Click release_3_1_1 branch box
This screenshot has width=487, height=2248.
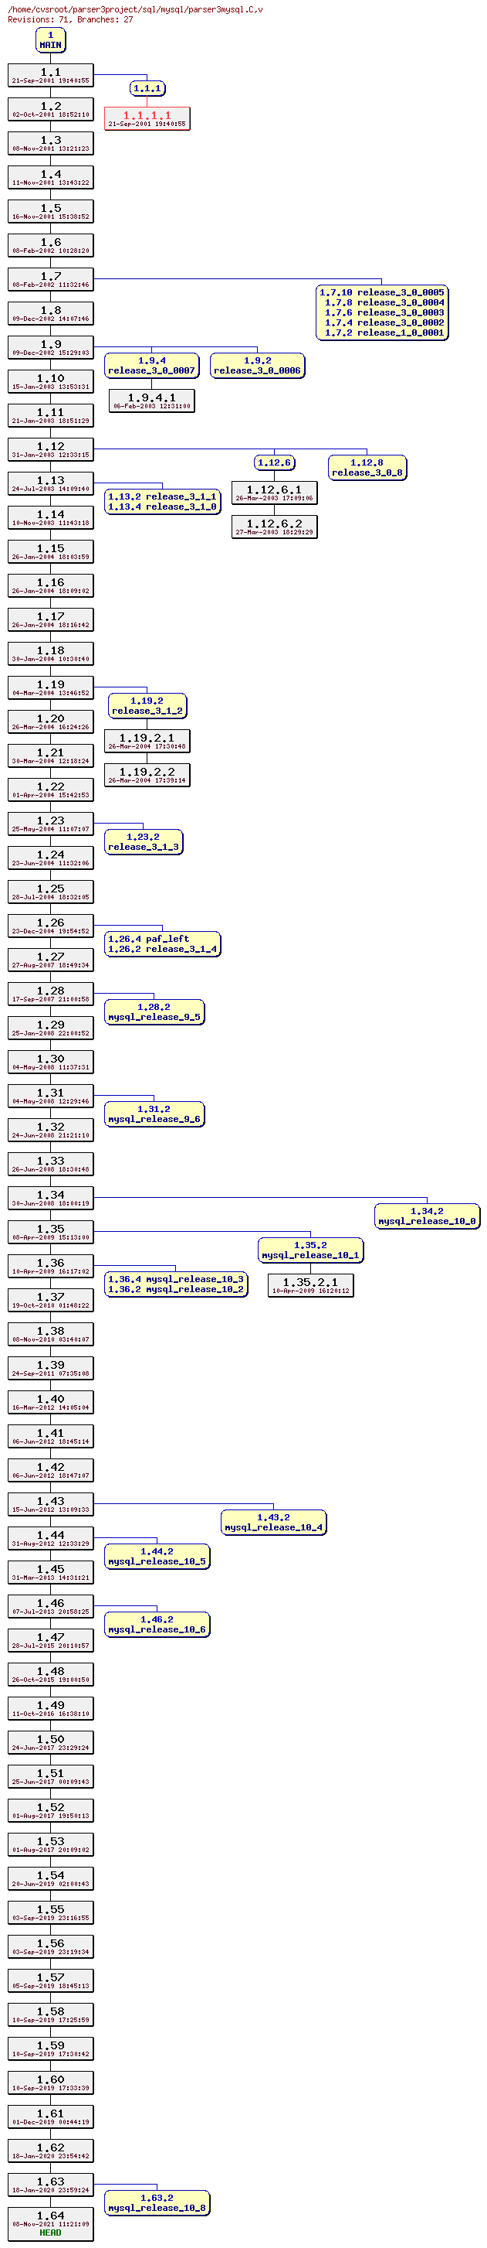click(162, 502)
